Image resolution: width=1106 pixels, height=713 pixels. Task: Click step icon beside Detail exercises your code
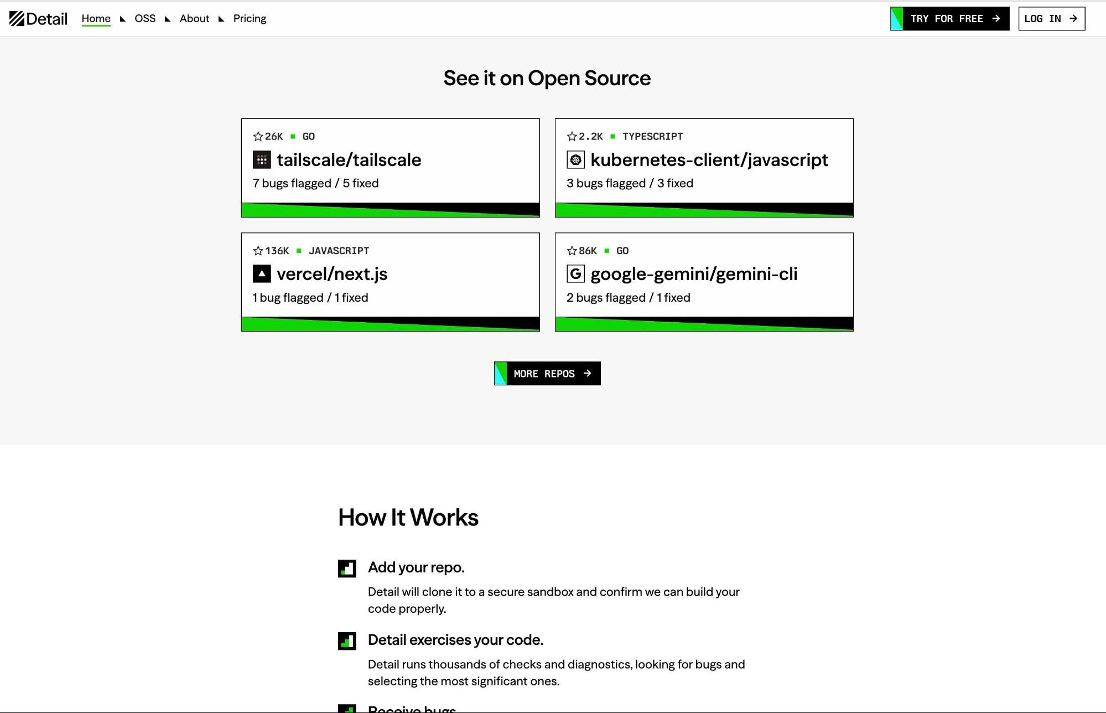pyautogui.click(x=347, y=641)
